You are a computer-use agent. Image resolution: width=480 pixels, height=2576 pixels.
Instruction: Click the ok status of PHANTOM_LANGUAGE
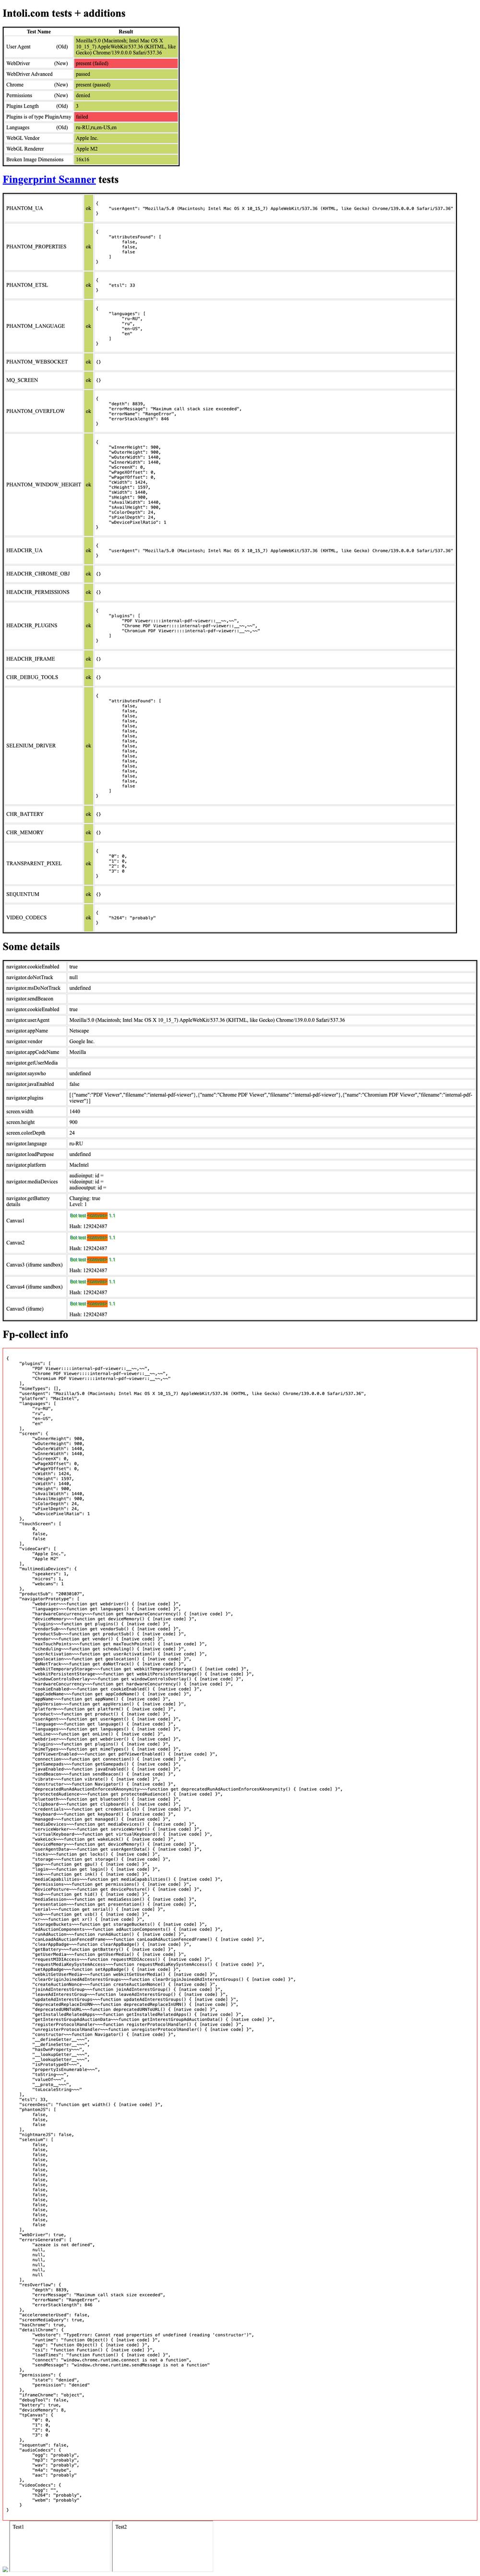pyautogui.click(x=88, y=326)
